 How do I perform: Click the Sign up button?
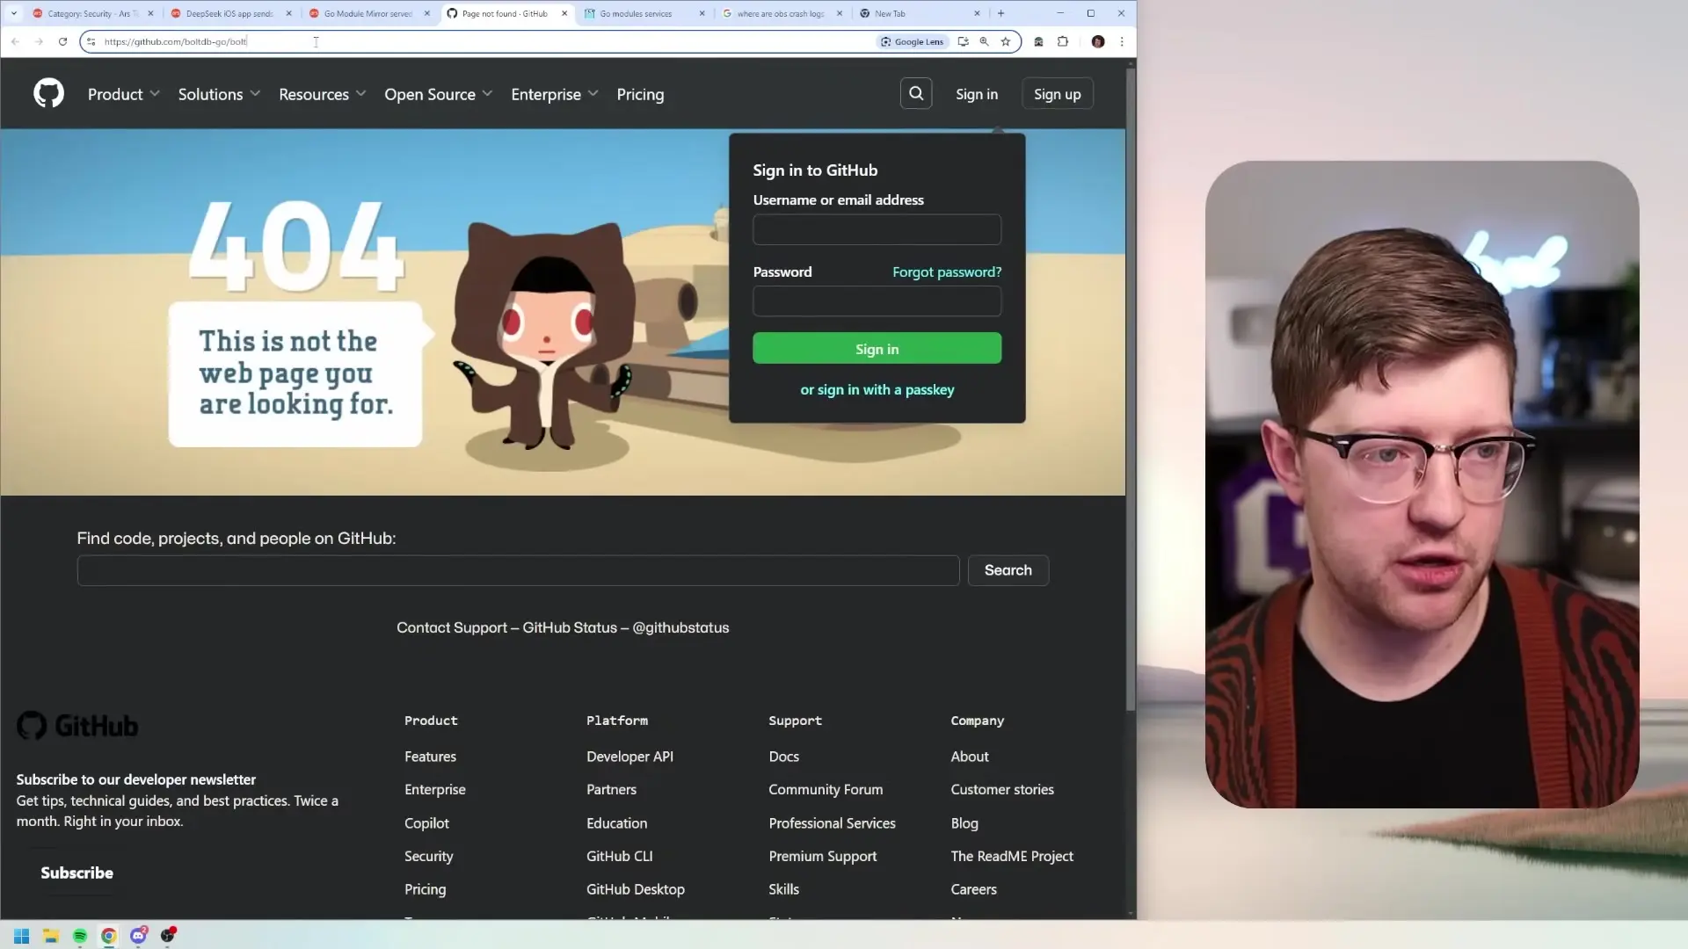point(1058,94)
